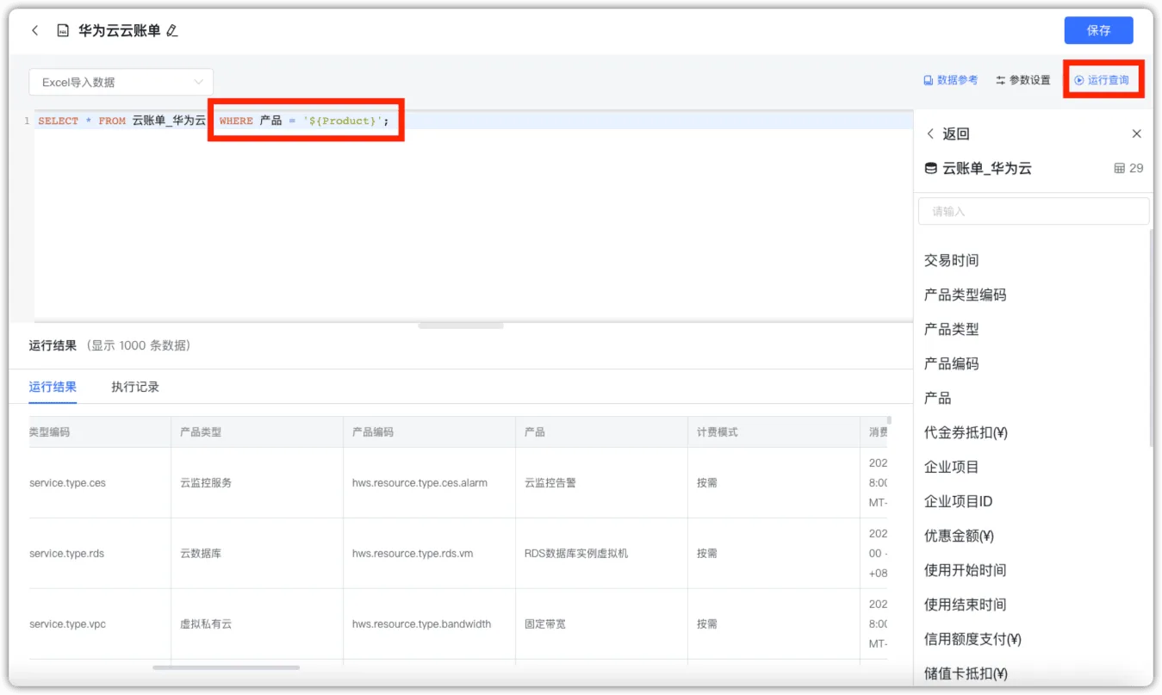
Task: Click the 华为云云账单 title text
Action: pyautogui.click(x=120, y=30)
